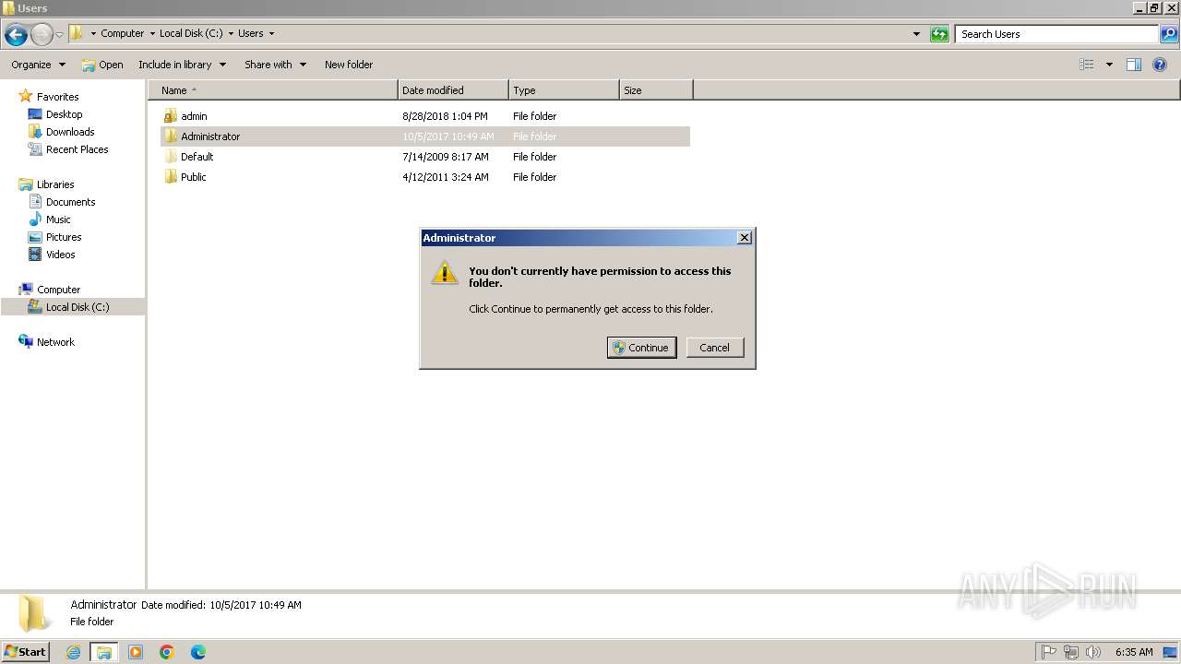Select Libraries in the navigation pane

(x=47, y=184)
